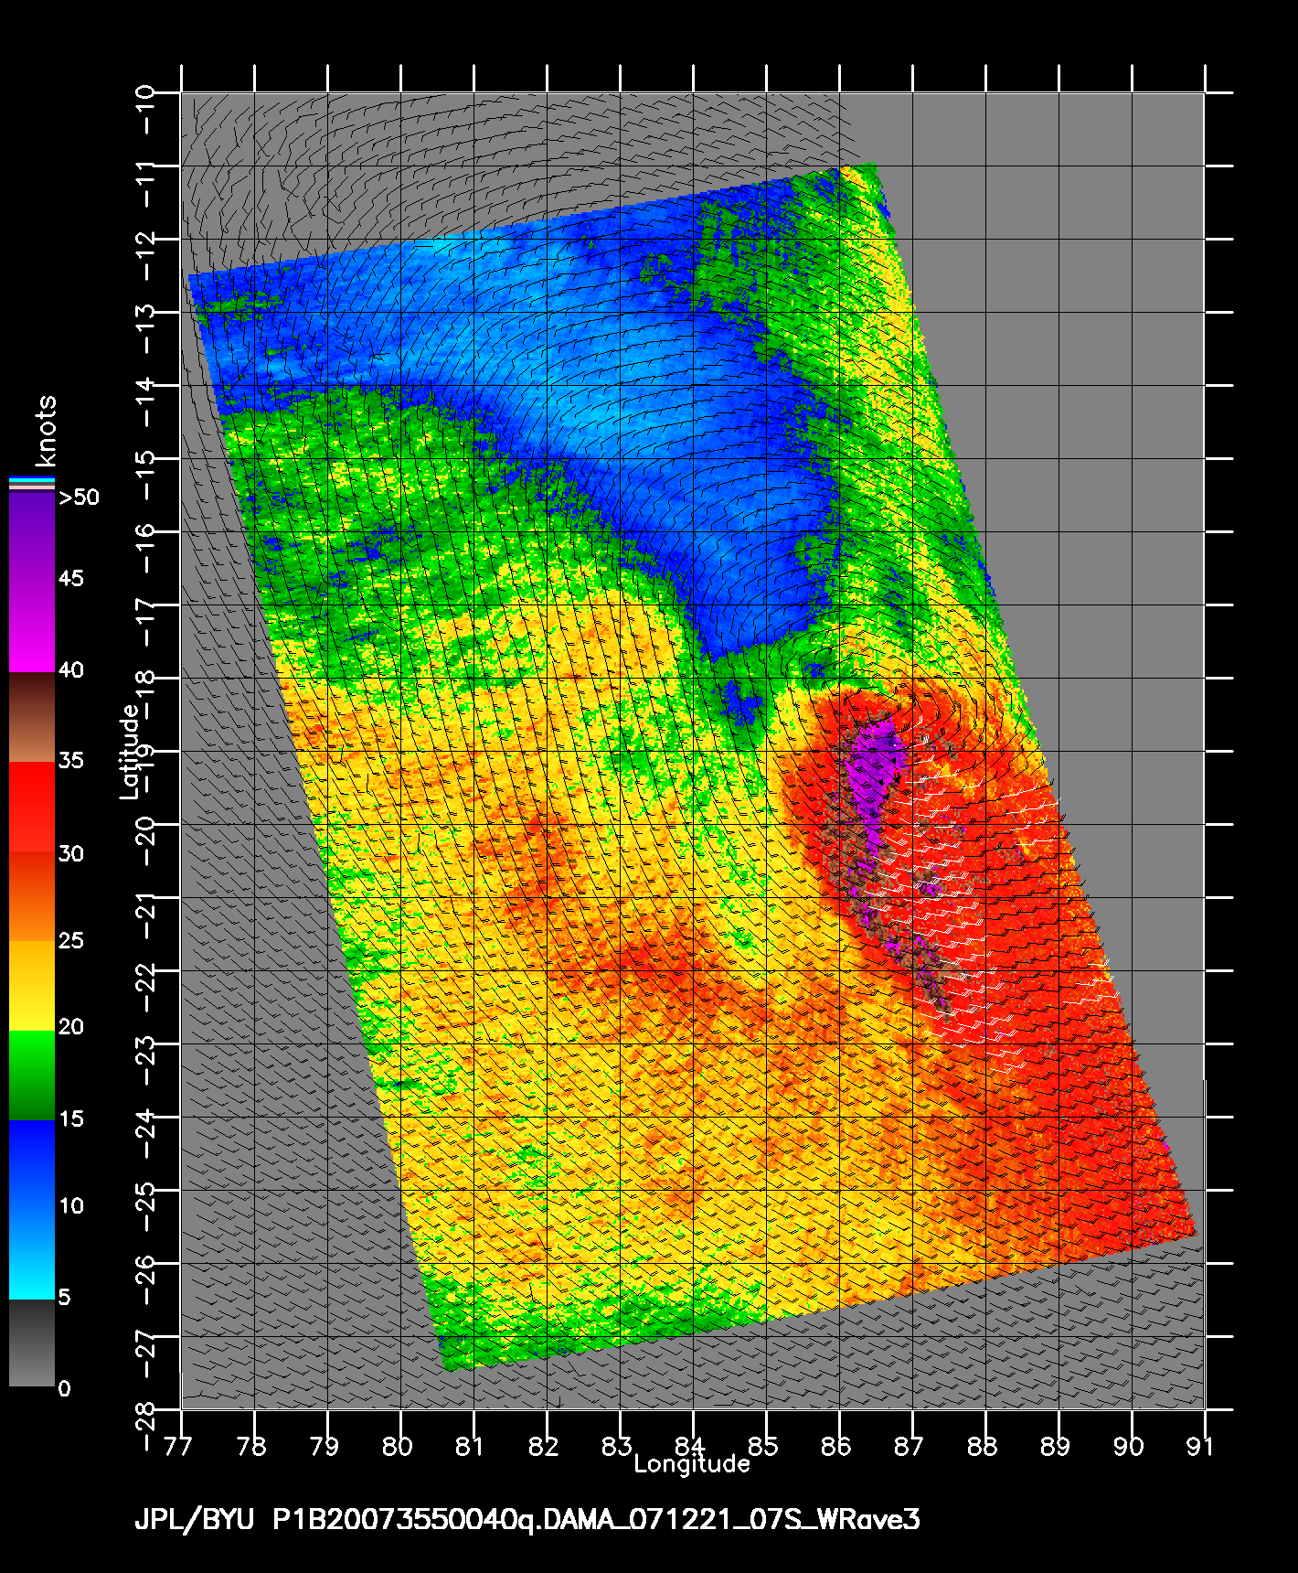Click the longitude axis label '83'

point(617,1447)
